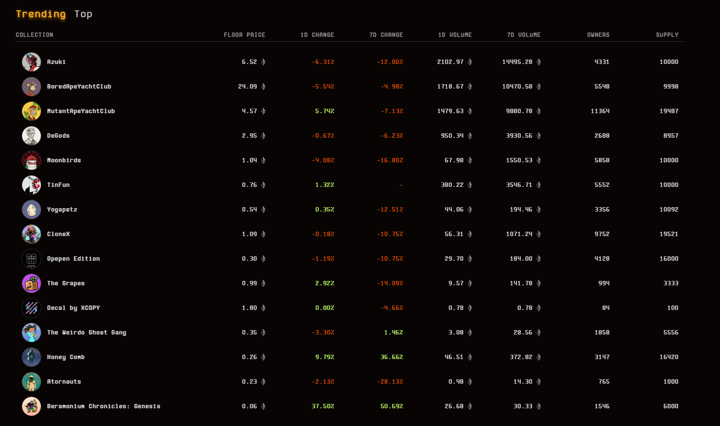Click Beramonium 1D change value 37.50%
This screenshot has width=720, height=426.
(x=323, y=406)
